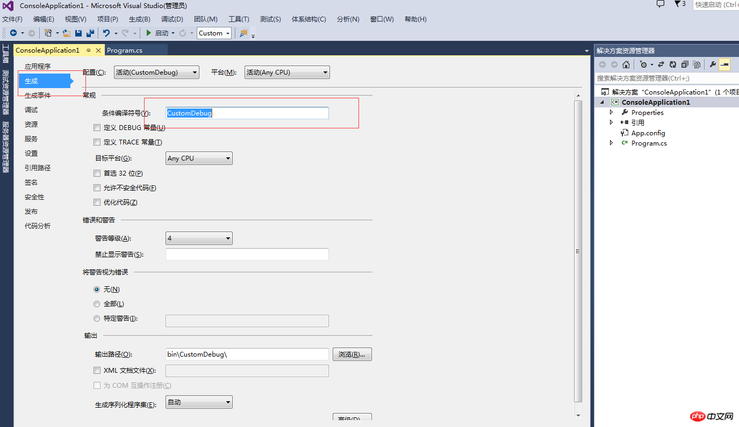Click the C# project icon beside ConsoleApplication1
The height and width of the screenshot is (427, 739).
(615, 102)
